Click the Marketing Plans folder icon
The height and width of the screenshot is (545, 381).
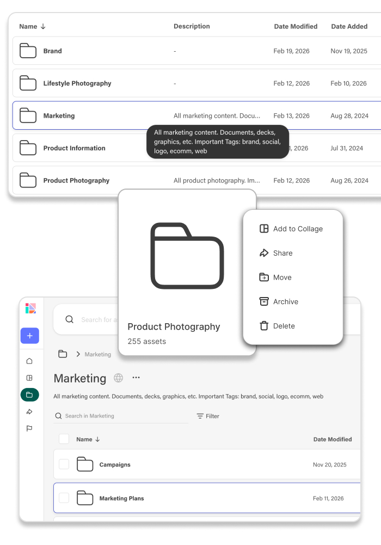pos(85,498)
